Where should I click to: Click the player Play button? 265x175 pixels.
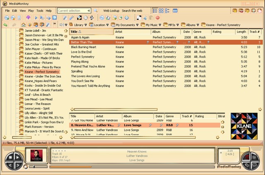point(17,158)
